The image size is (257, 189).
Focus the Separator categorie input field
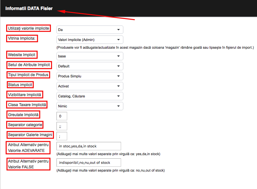pyautogui.click(x=62, y=126)
